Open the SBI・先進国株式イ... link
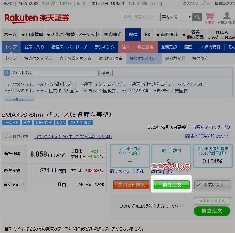 (59, 84)
